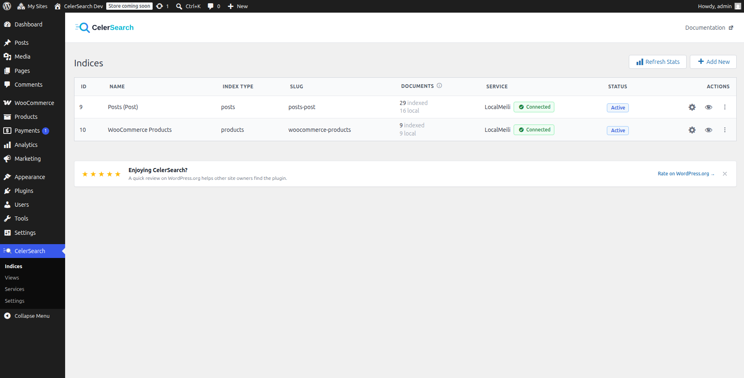
Task: Click WooCommerce Products index name
Action: 140,130
